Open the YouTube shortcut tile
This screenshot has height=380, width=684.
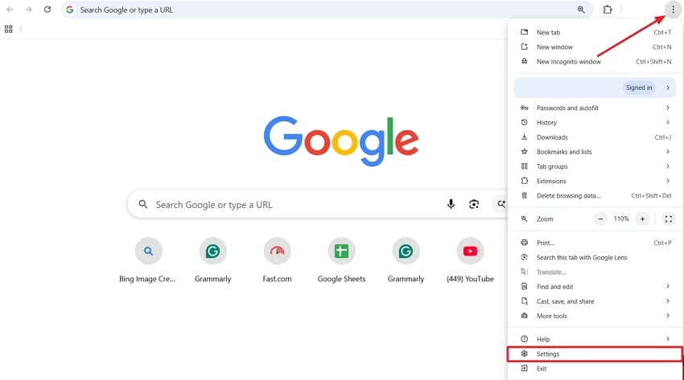[x=470, y=261]
